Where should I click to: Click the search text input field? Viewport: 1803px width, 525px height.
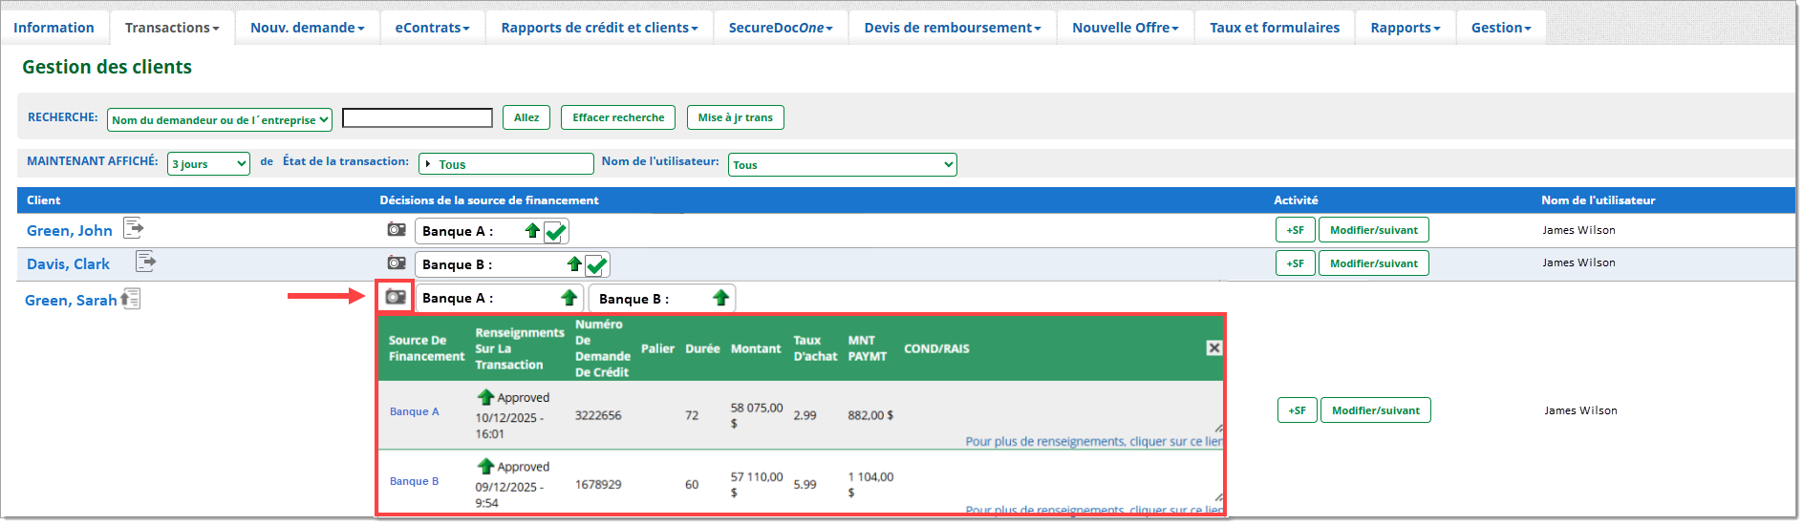418,118
